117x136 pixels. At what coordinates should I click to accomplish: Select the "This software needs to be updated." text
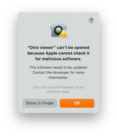58,68
